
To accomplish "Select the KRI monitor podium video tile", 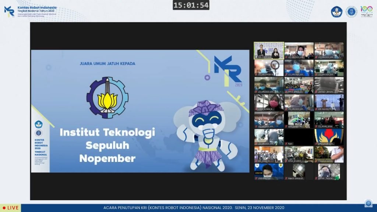I will tap(329, 103).
